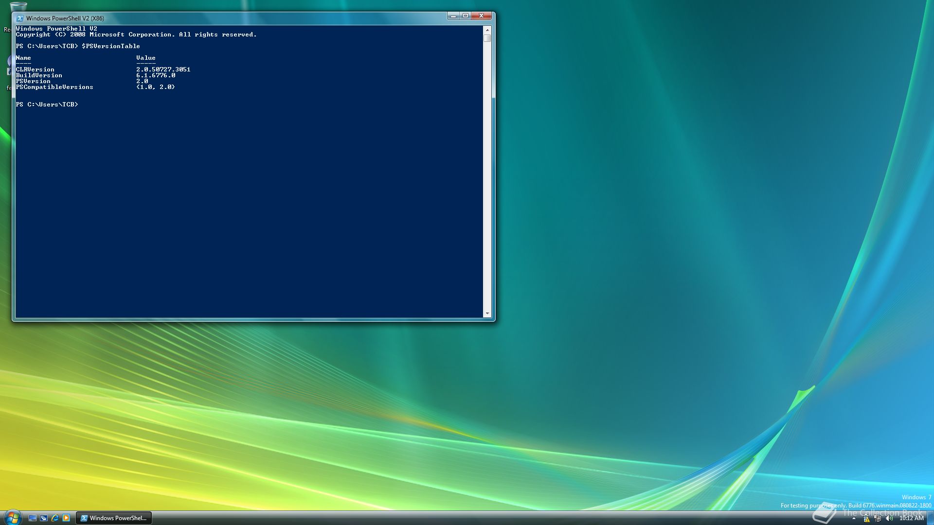
Task: Select Windows PowerShell taskbar button
Action: pos(114,518)
